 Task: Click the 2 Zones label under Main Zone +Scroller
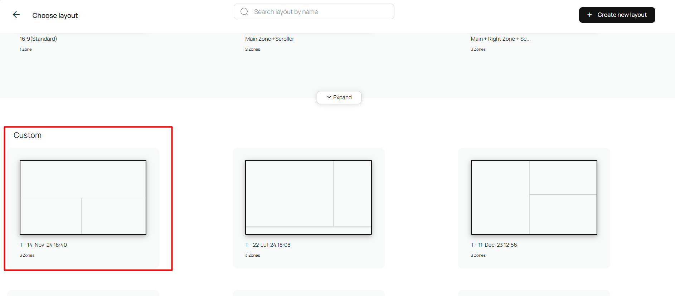[x=253, y=49]
